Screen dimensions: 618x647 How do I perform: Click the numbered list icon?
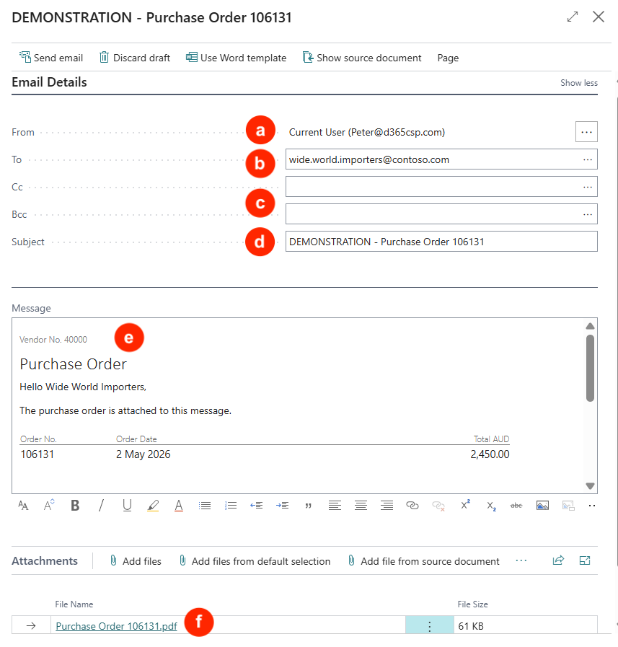231,506
